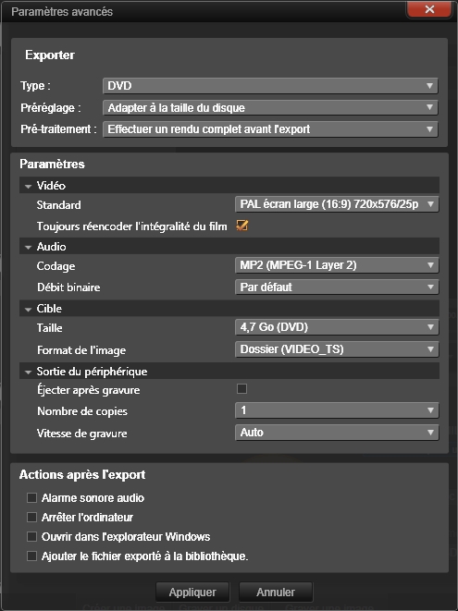Screen dimensions: 458x611
Task: Collapse the Cible section triangle
Action: [x=28, y=309]
